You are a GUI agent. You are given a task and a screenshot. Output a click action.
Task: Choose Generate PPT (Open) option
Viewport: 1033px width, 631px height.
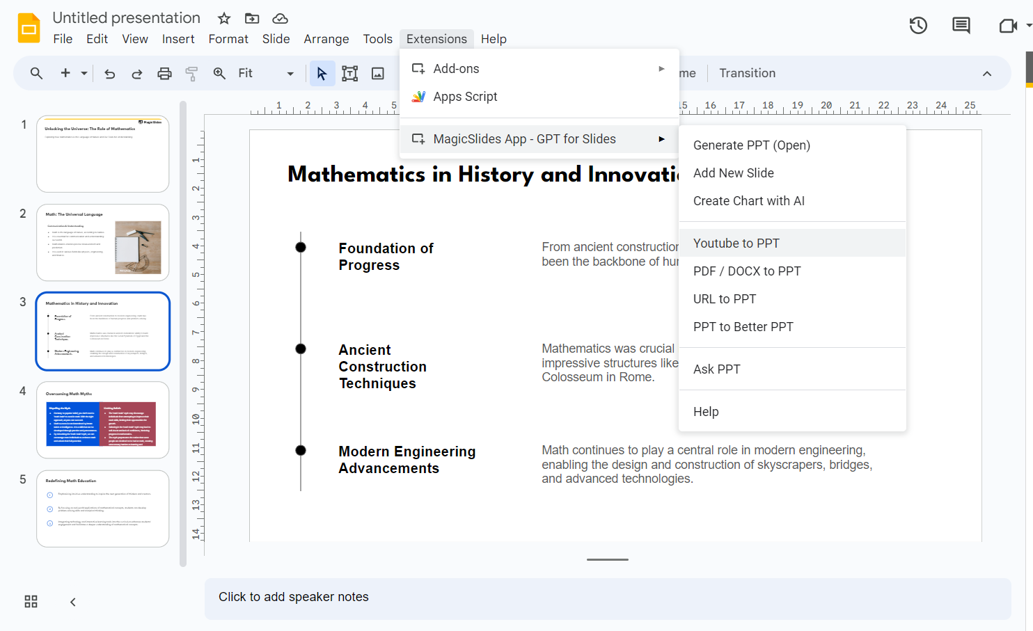pyautogui.click(x=751, y=145)
